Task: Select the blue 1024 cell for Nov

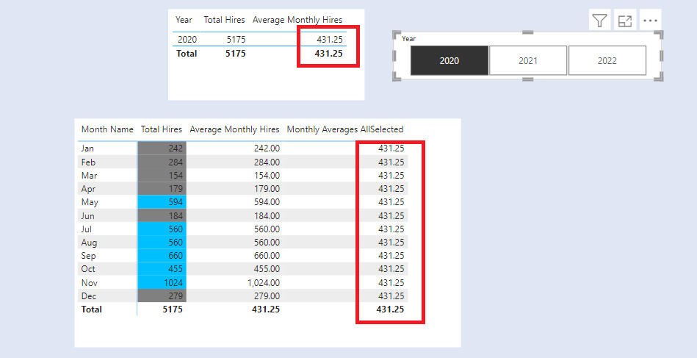Action: tap(162, 282)
